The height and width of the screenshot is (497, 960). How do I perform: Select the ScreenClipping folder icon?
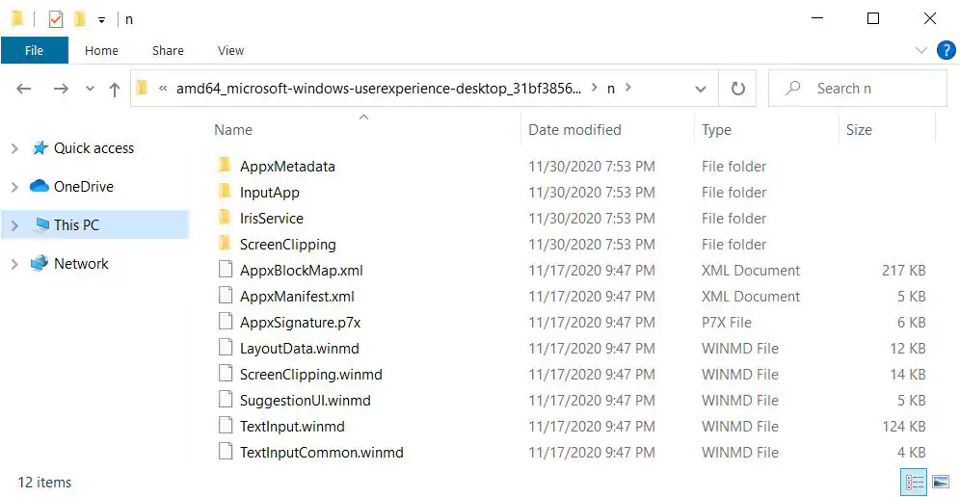(x=225, y=244)
